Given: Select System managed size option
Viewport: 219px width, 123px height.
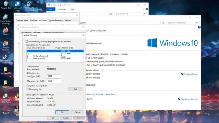Looking at the screenshot, I should (28, 86).
